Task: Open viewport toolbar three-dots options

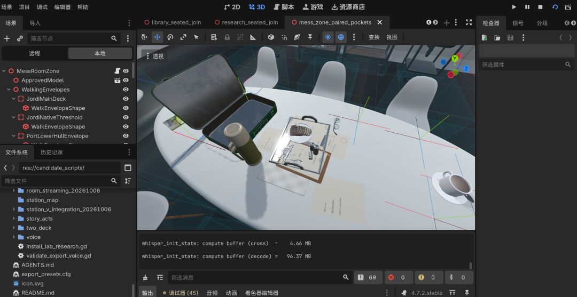Action: [354, 37]
